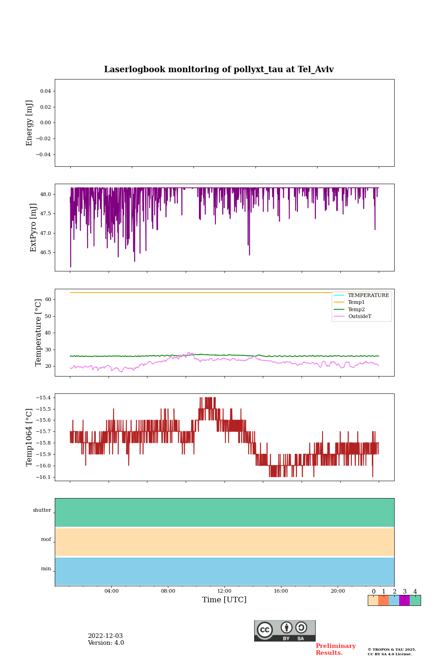The height and width of the screenshot is (658, 438).
Task: Click the green shutter status band
Action: tap(224, 513)
